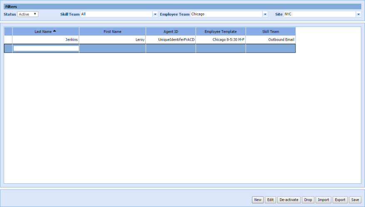The width and height of the screenshot is (365, 207).
Task: Click the Import button
Action: click(323, 200)
